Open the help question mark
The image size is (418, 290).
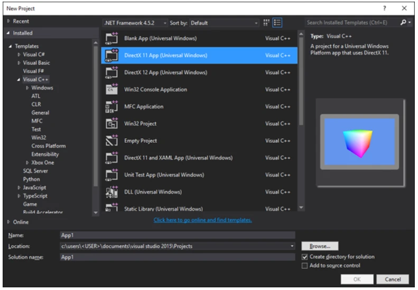[384, 8]
